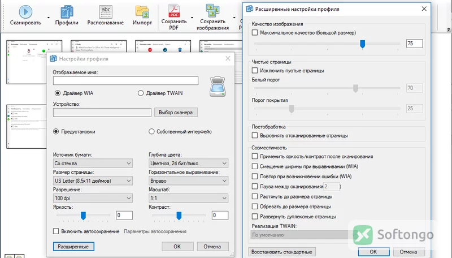Image resolution: width=452 pixels, height=258 pixels.
Task: Click Отмена in Расширенные настройки dialog
Action: coord(408,252)
